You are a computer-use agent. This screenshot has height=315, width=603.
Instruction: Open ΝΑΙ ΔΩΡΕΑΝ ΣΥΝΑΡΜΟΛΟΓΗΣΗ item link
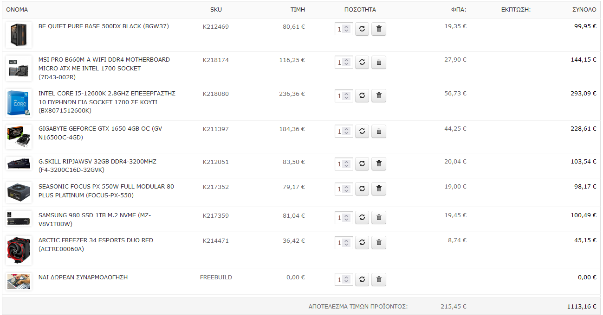point(83,277)
